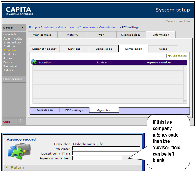Click the agency list scroll up arrow
Image resolution: width=196 pixels, height=172 pixels.
(185, 67)
